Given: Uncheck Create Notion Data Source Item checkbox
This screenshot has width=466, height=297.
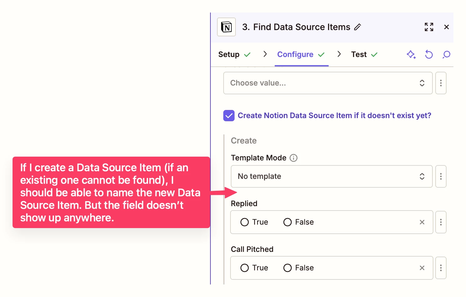Looking at the screenshot, I should tap(229, 116).
